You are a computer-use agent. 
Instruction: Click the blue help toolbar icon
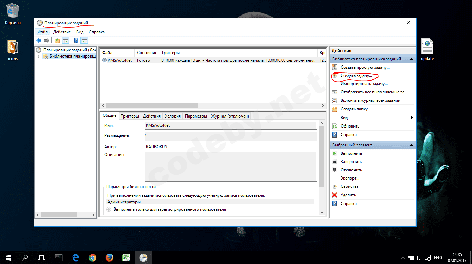[76, 41]
